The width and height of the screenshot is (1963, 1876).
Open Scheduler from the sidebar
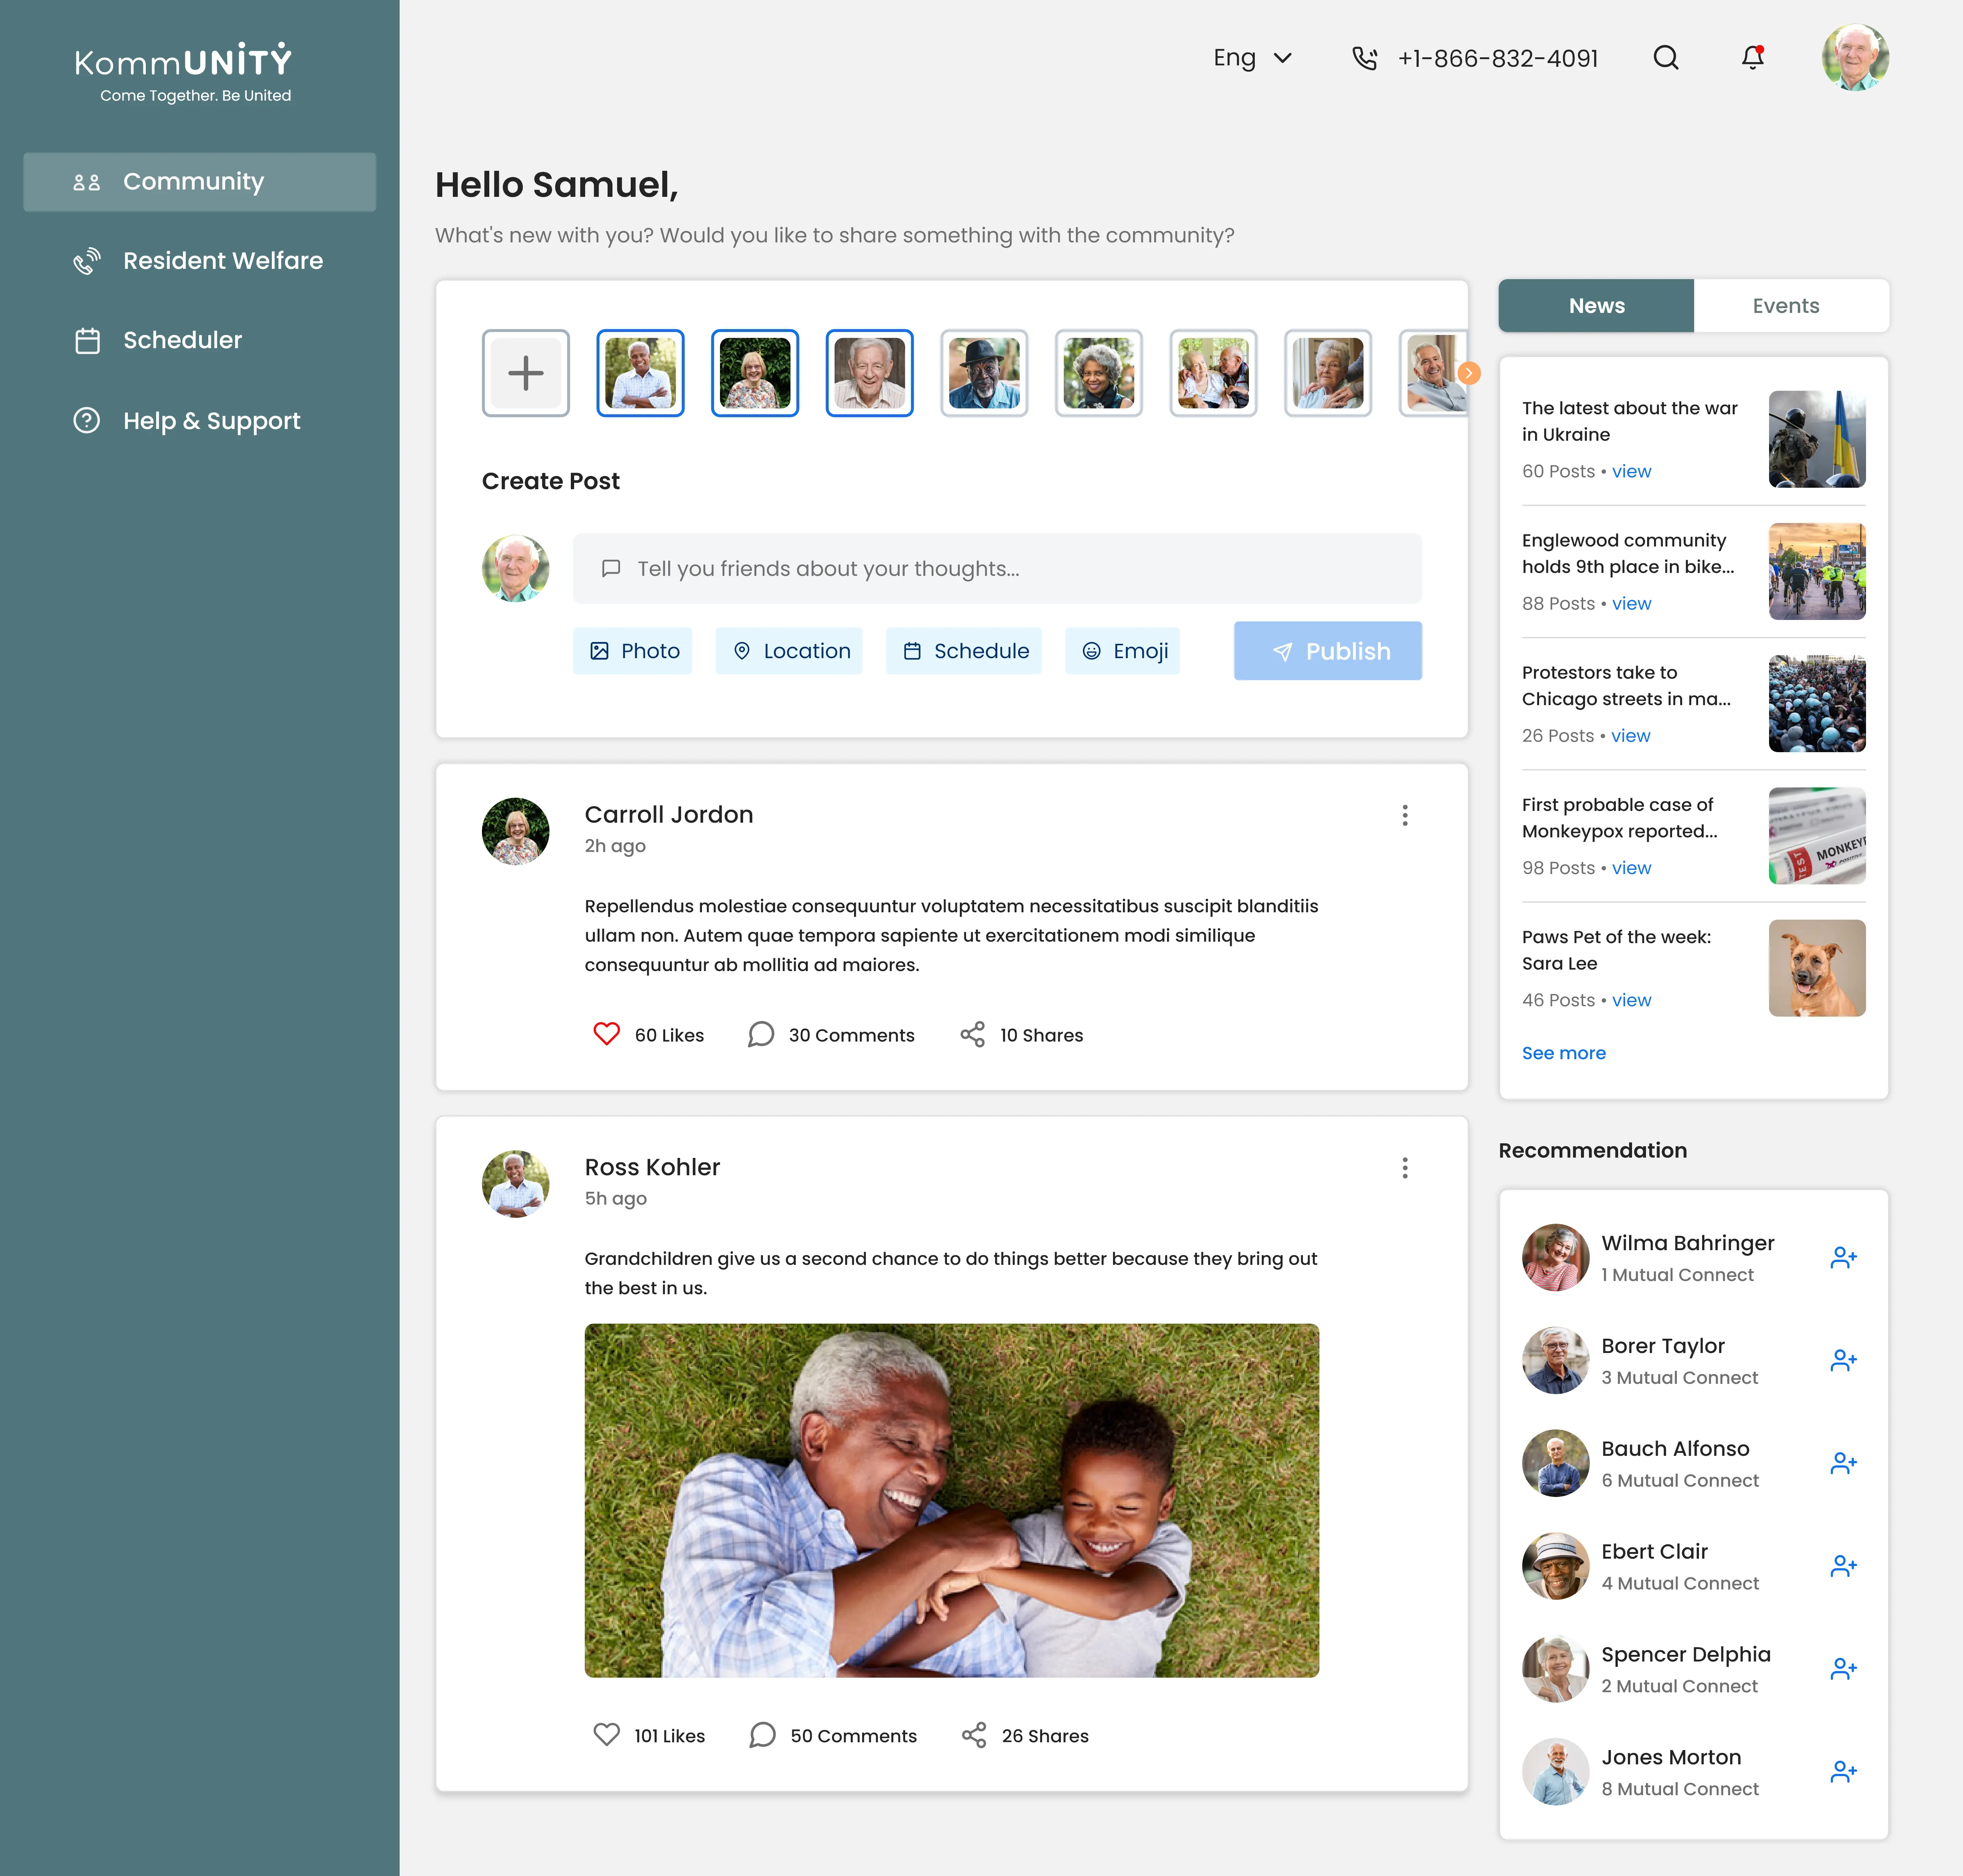coord(182,340)
